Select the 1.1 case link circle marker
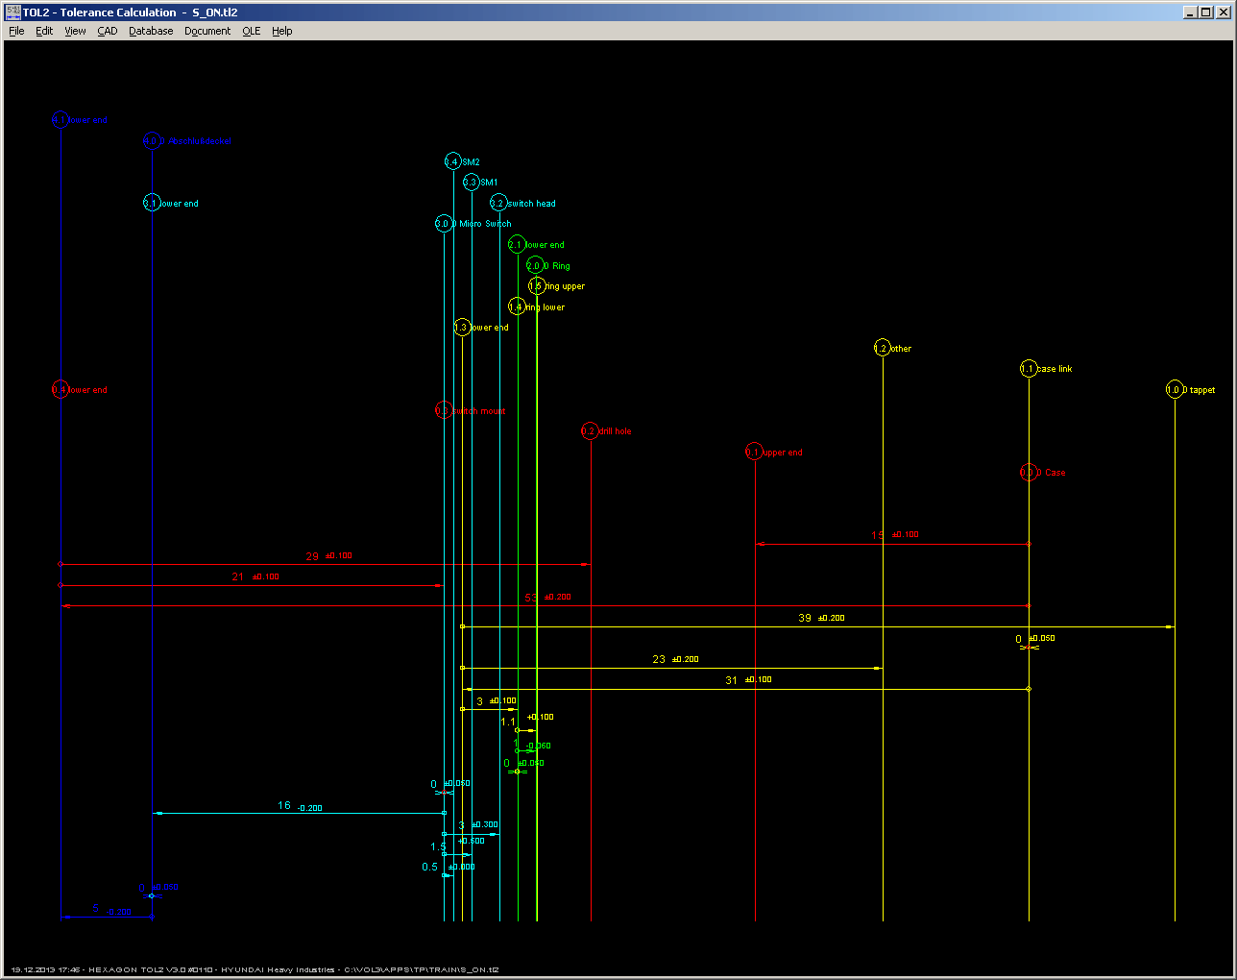 [x=1028, y=369]
